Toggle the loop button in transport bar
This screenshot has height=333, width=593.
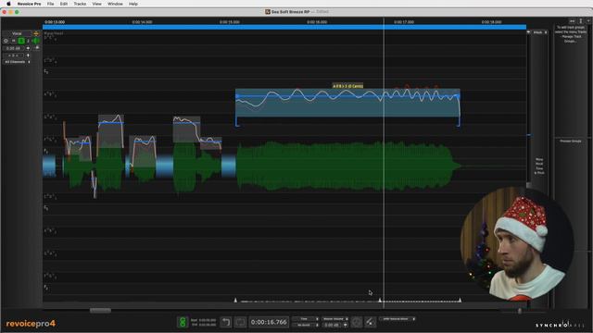coord(240,322)
